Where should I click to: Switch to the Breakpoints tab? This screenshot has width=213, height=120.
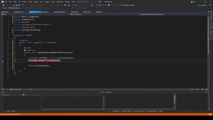click(116, 111)
